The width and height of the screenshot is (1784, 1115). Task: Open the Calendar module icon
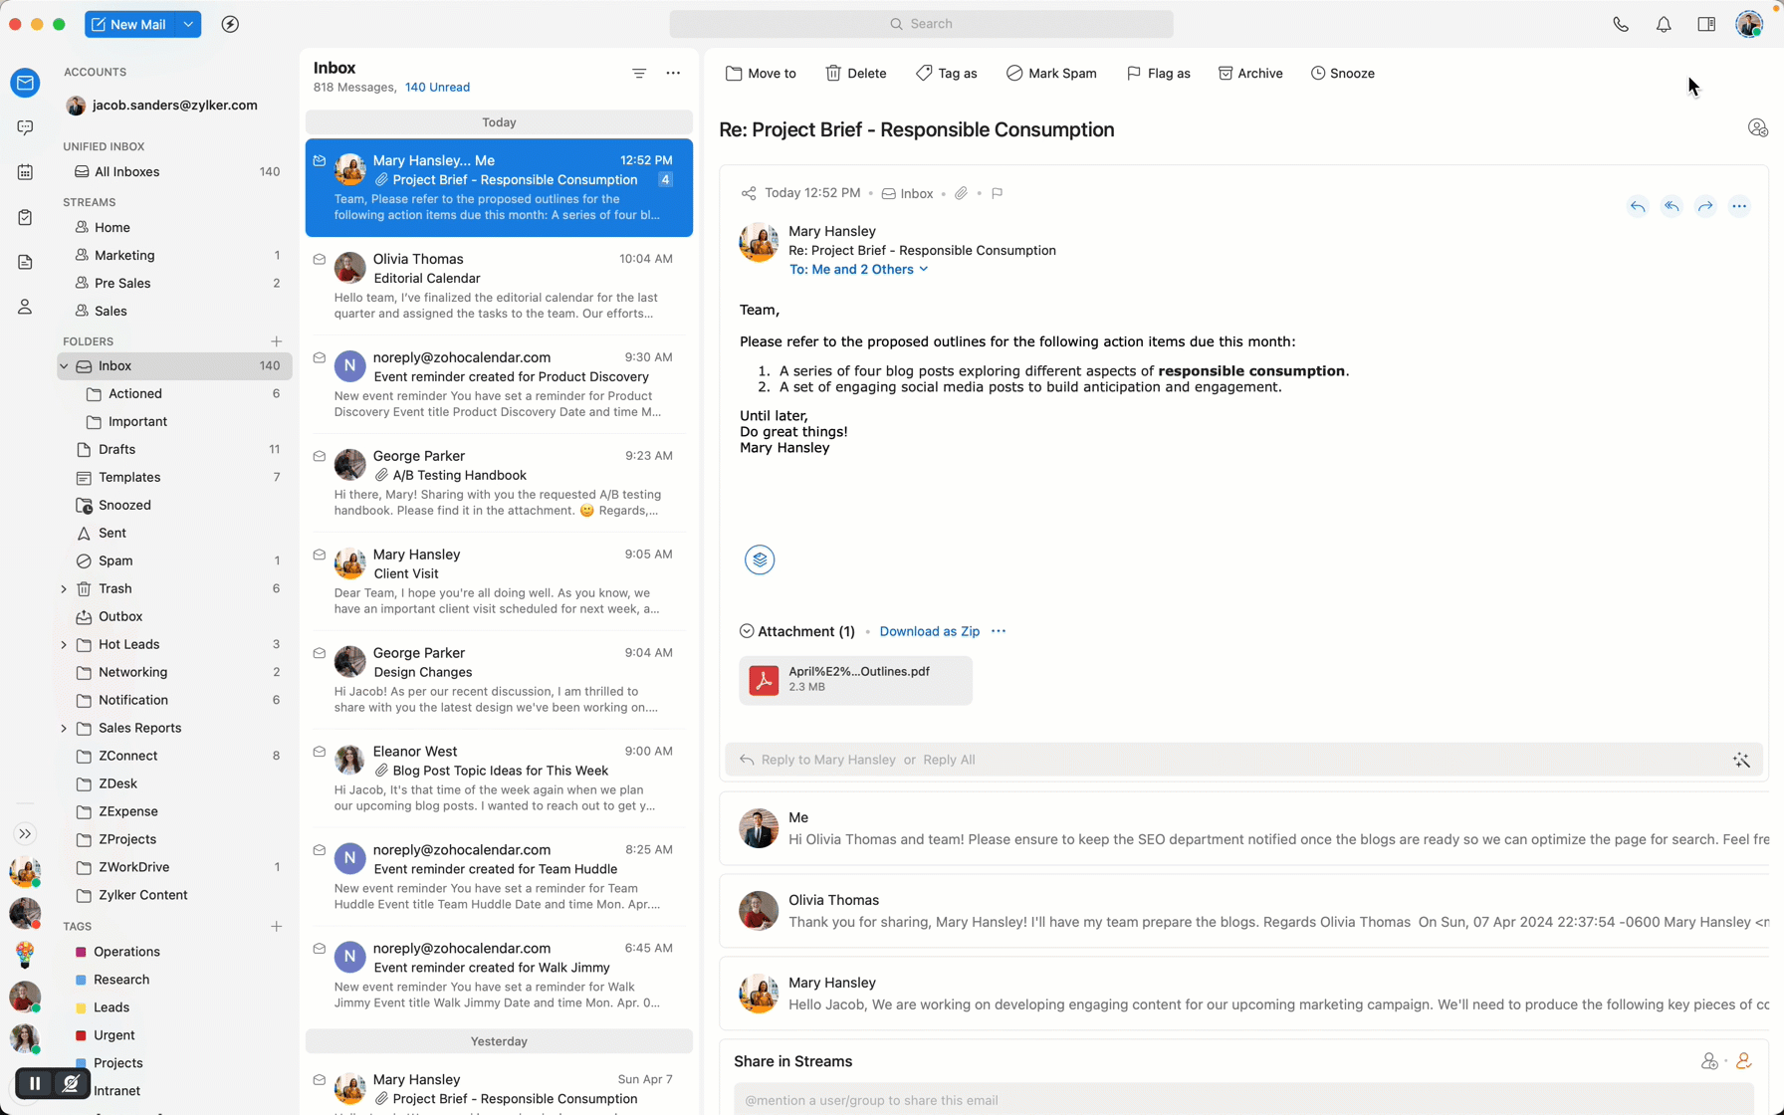coord(25,172)
